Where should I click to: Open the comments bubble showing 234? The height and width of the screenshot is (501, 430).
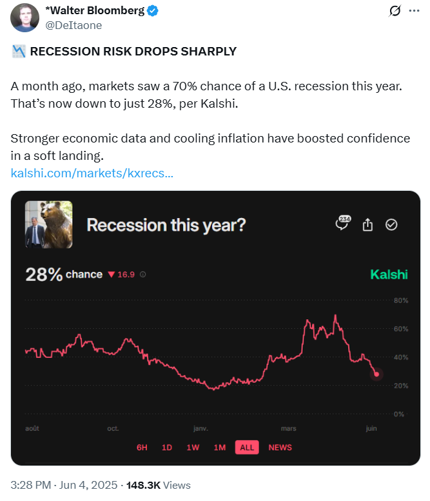(x=342, y=224)
